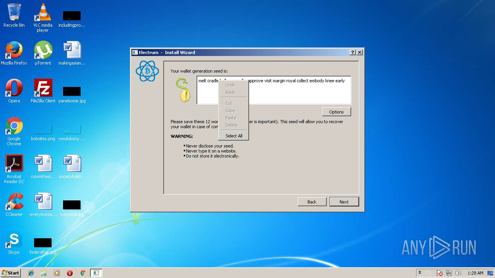Screen dimensions: 495x278
Task: Select the panelsome.jpg file
Action: click(x=72, y=95)
